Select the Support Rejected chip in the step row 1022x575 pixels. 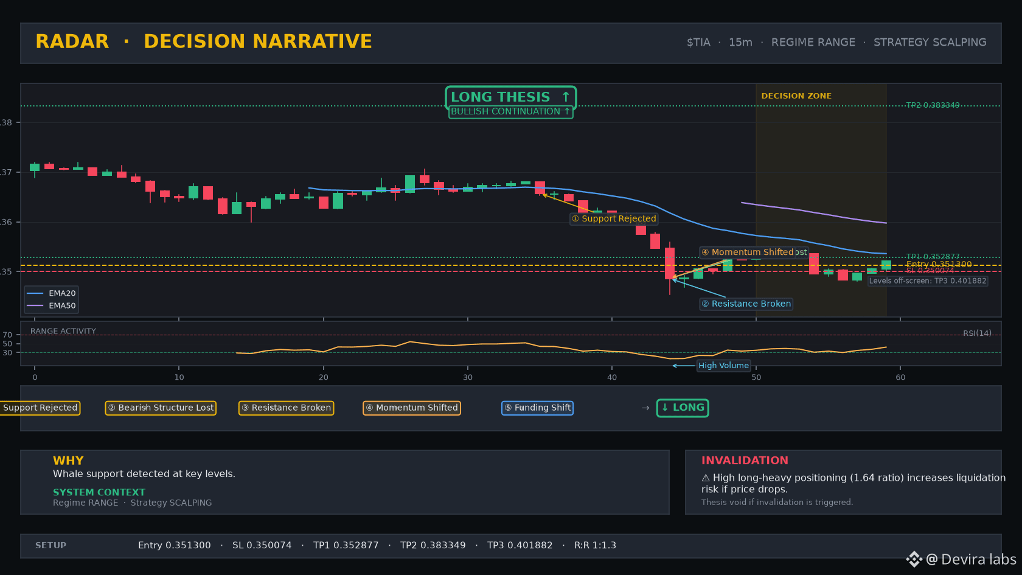[x=40, y=408]
